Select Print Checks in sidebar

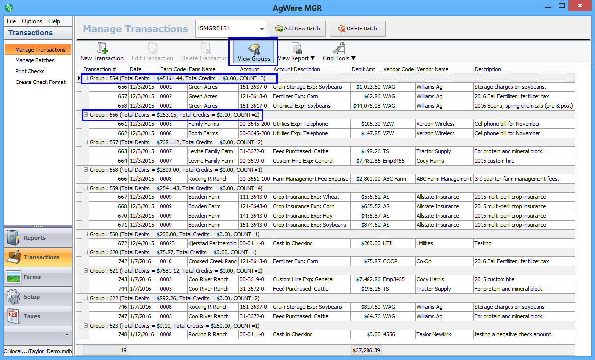pyautogui.click(x=30, y=71)
